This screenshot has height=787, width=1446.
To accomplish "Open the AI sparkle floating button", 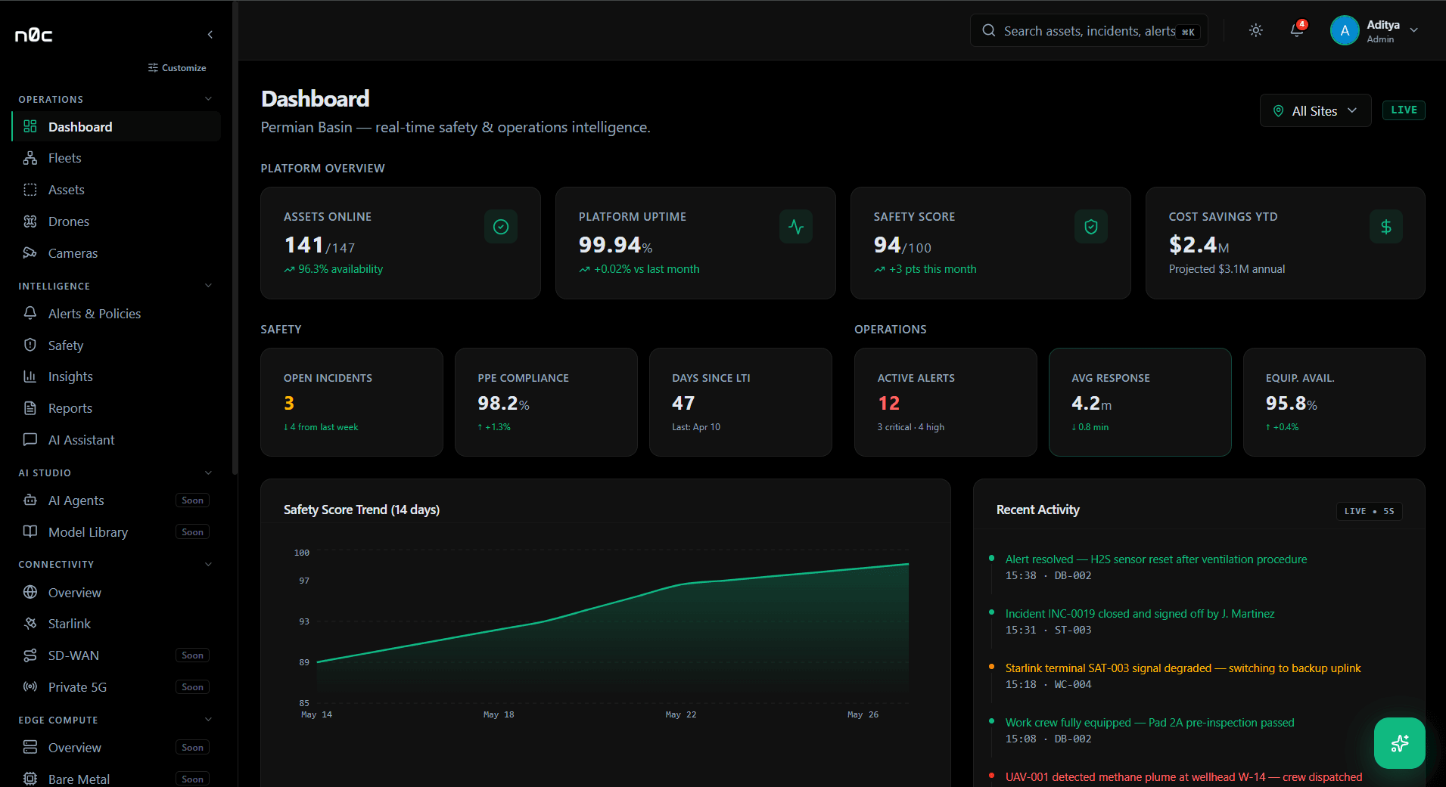I will [1399, 743].
